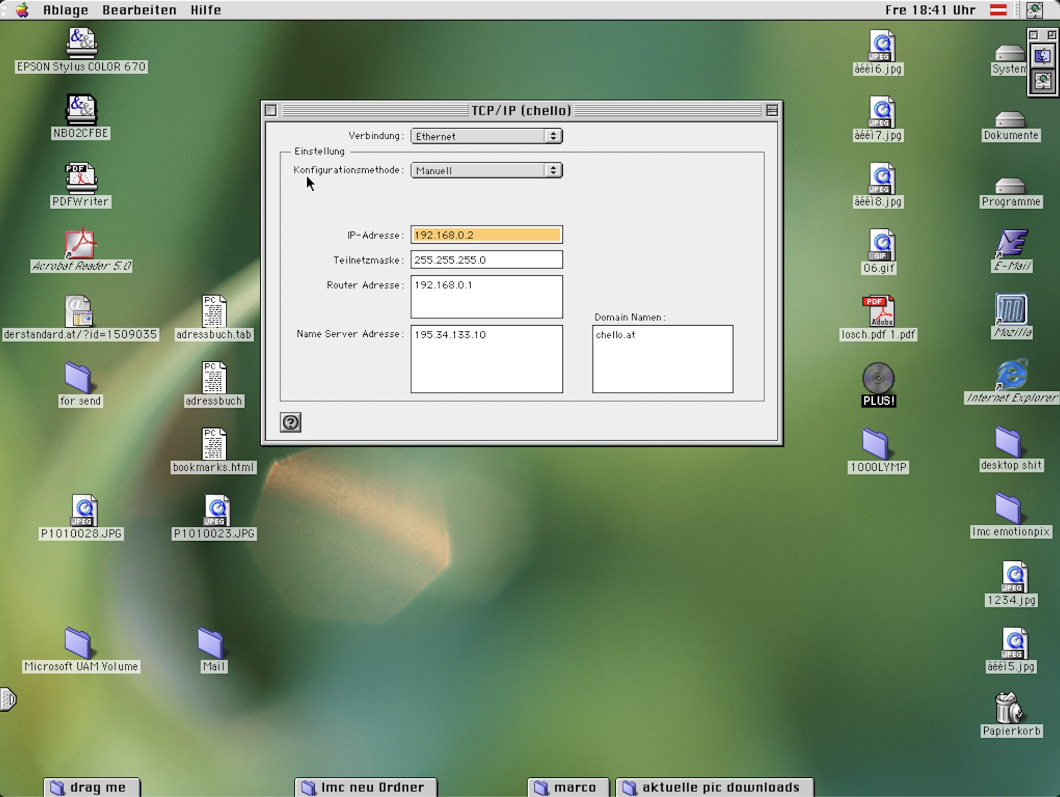Select the Papierkorb trash icon

tap(1008, 709)
